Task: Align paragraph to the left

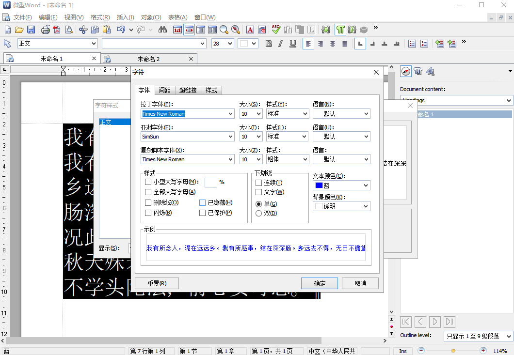Action: click(x=308, y=44)
